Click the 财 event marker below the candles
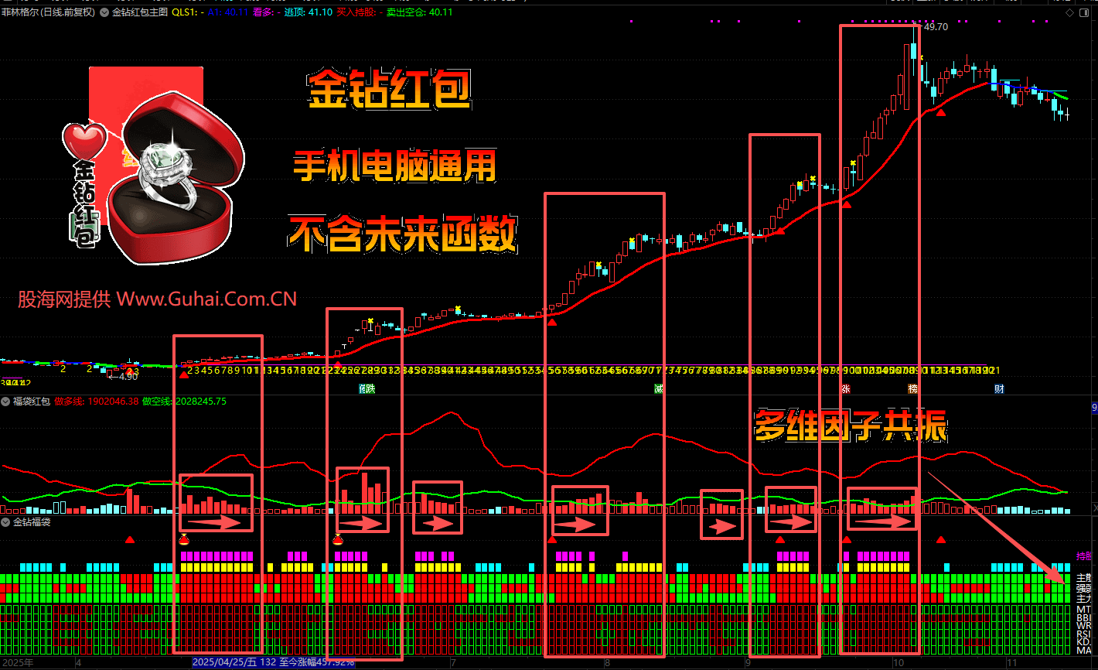Screen dimensions: 1098x670 click(x=999, y=388)
